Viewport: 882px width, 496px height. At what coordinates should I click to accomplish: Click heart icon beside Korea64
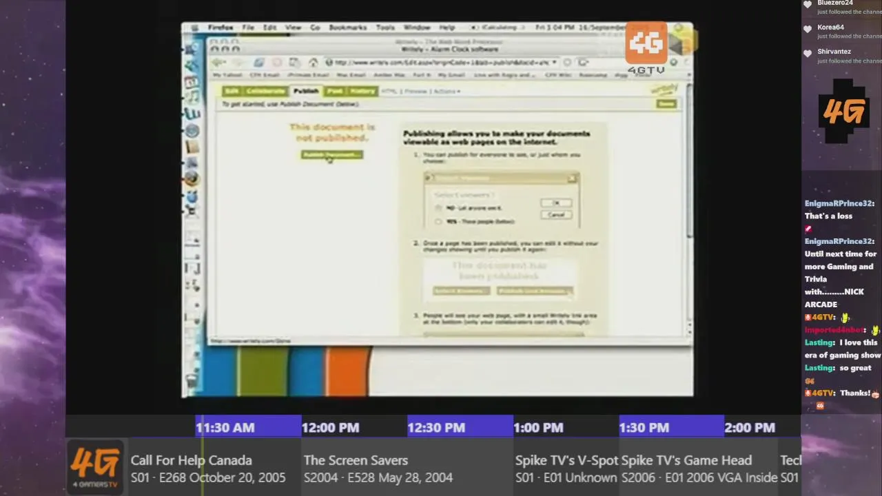coord(808,29)
